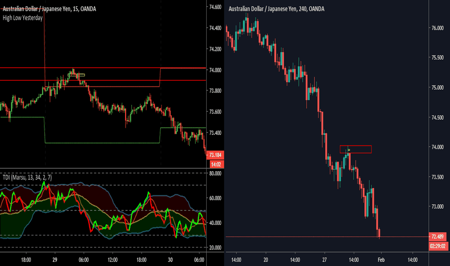Click the 76.000 price label on right axis
This screenshot has height=266, width=450.
pos(437,28)
